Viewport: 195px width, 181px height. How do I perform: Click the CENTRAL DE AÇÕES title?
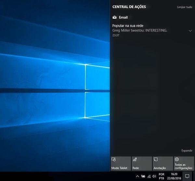coord(129,7)
